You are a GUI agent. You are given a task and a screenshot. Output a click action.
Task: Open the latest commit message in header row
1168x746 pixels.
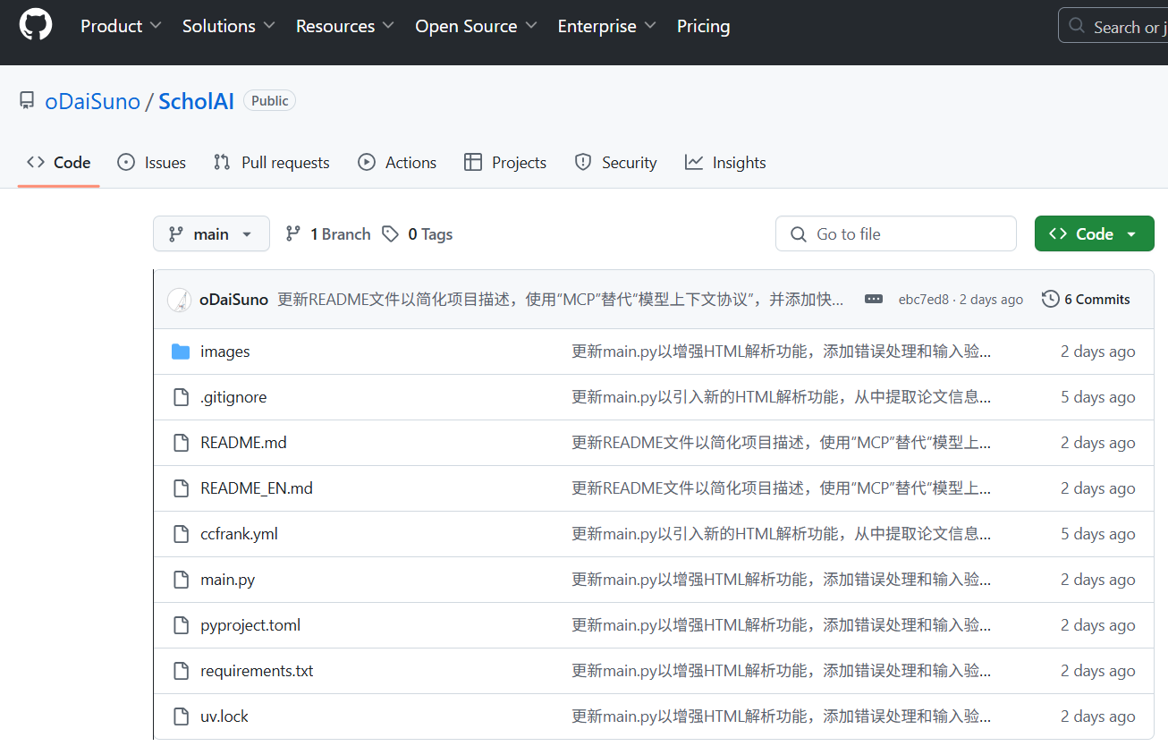tap(561, 300)
